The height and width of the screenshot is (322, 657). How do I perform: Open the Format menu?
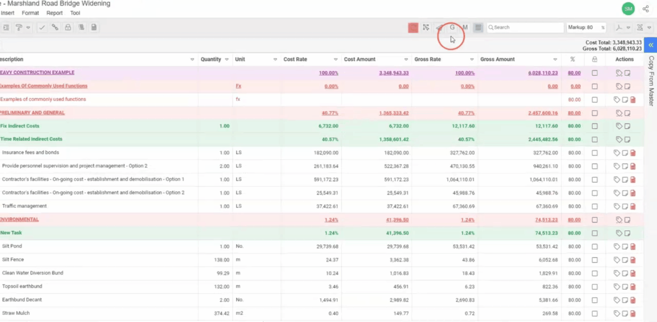[x=30, y=13]
